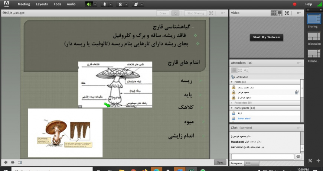Send chat message with speech bubble icon
The image size is (323, 171).
coord(298,157)
